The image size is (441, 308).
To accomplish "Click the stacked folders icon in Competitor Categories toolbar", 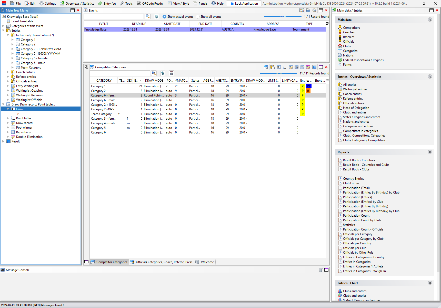I will point(266,67).
